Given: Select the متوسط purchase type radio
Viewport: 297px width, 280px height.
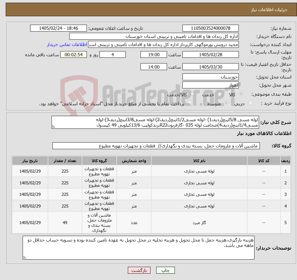Looking at the screenshot, I should click(226, 103).
